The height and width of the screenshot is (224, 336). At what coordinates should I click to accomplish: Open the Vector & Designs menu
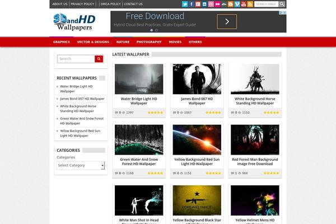pyautogui.click(x=93, y=42)
